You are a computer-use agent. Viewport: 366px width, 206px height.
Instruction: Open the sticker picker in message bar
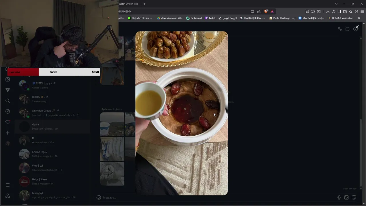(354, 197)
